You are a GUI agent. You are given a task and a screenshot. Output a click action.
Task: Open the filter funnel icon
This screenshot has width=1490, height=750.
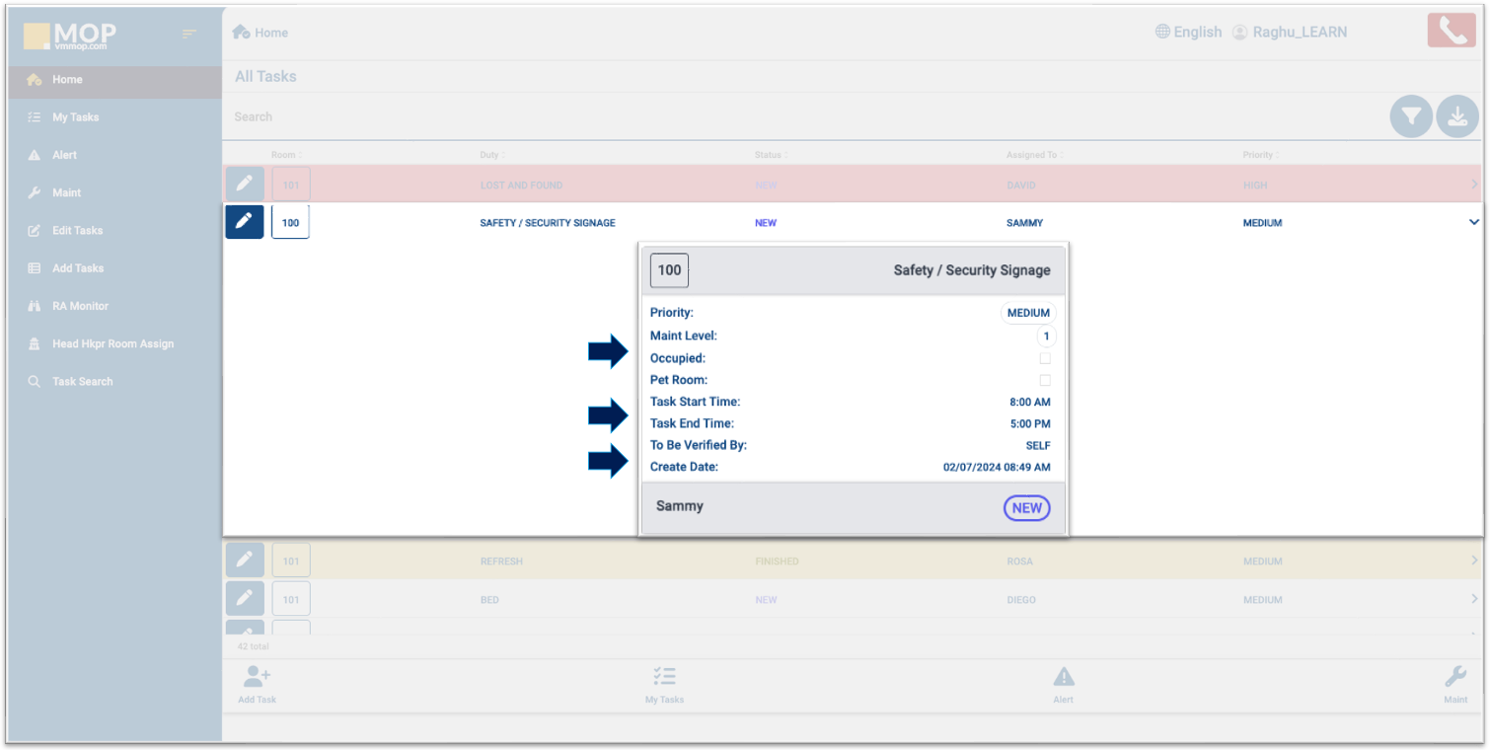(1411, 116)
